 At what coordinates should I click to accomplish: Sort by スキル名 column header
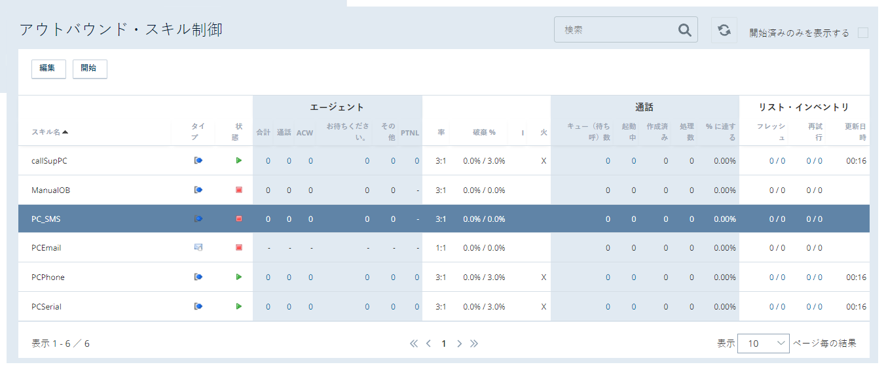50,132
